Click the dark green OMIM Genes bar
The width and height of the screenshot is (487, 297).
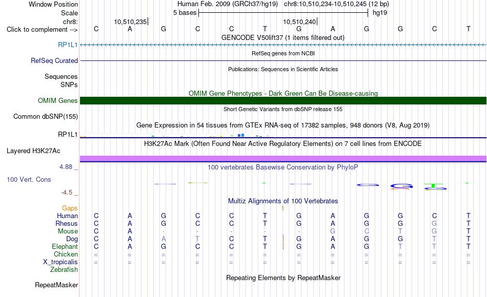pyautogui.click(x=283, y=100)
